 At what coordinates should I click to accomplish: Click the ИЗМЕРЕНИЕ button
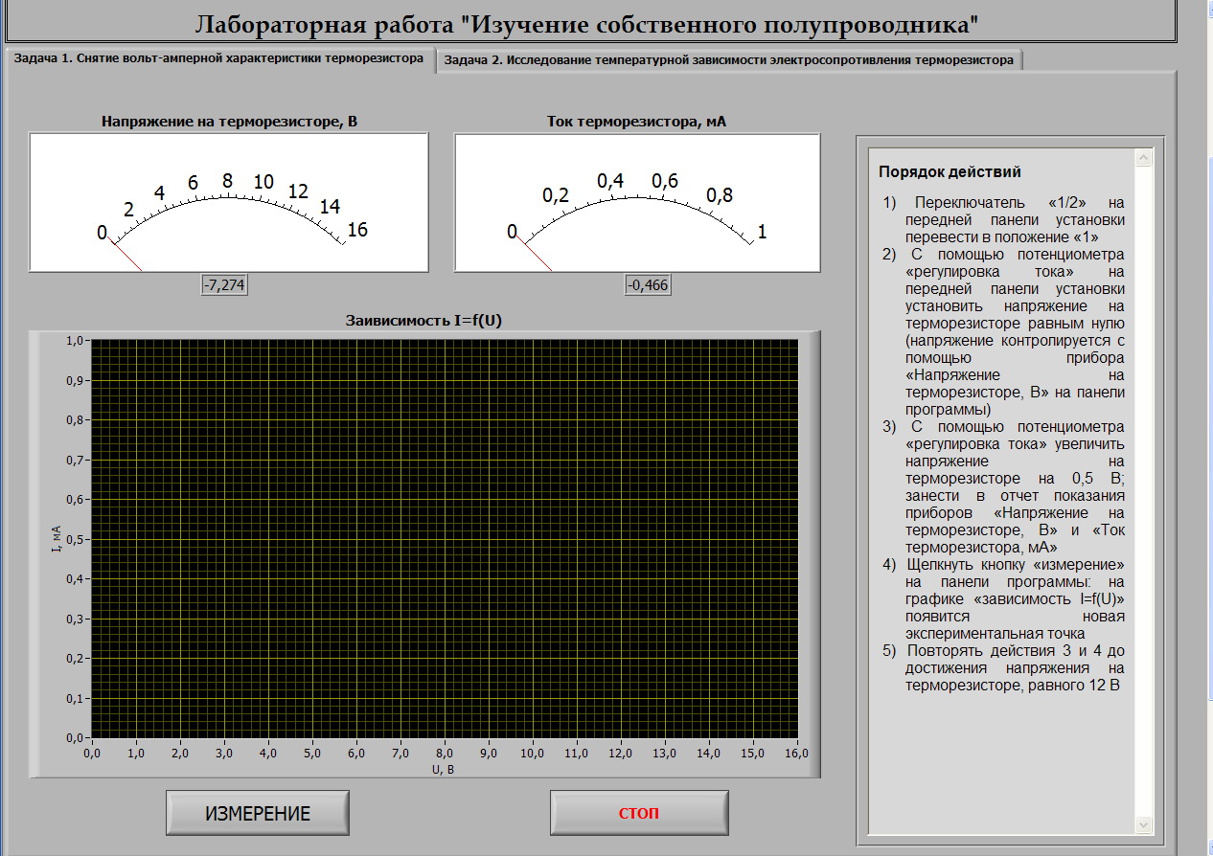(x=258, y=813)
